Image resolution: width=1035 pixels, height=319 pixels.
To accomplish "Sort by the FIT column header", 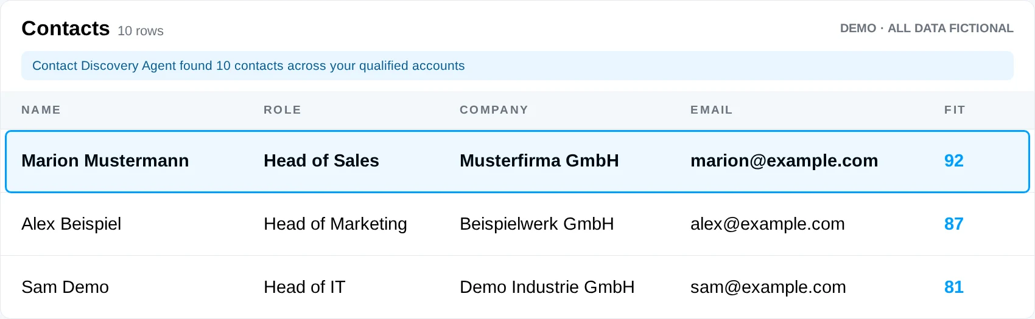I will 955,110.
